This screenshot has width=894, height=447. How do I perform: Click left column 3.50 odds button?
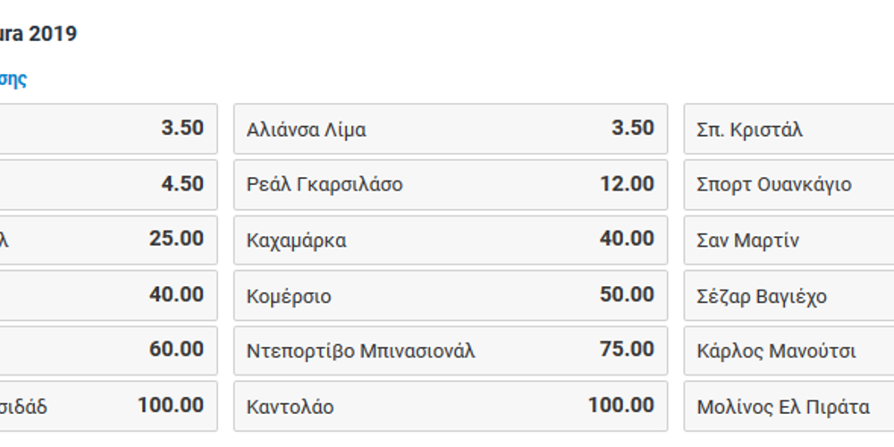[x=108, y=129]
